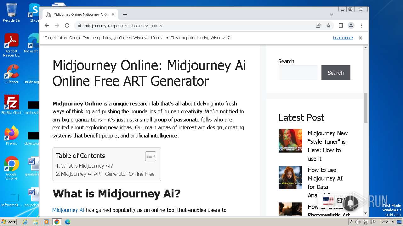Open the Chrome profile menu
The width and height of the screenshot is (403, 226).
[351, 26]
